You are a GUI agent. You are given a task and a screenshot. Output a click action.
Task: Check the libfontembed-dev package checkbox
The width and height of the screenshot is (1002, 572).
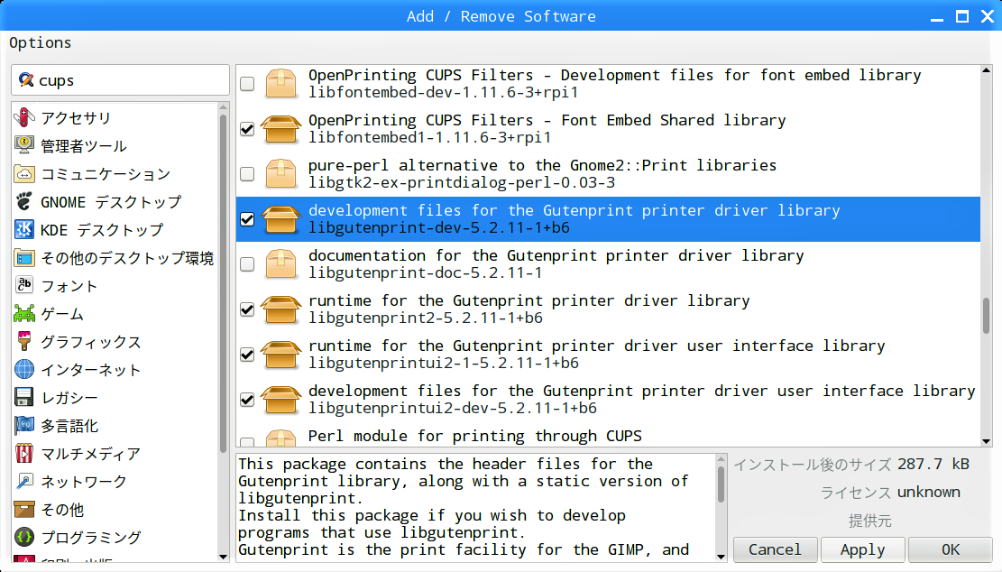247,84
